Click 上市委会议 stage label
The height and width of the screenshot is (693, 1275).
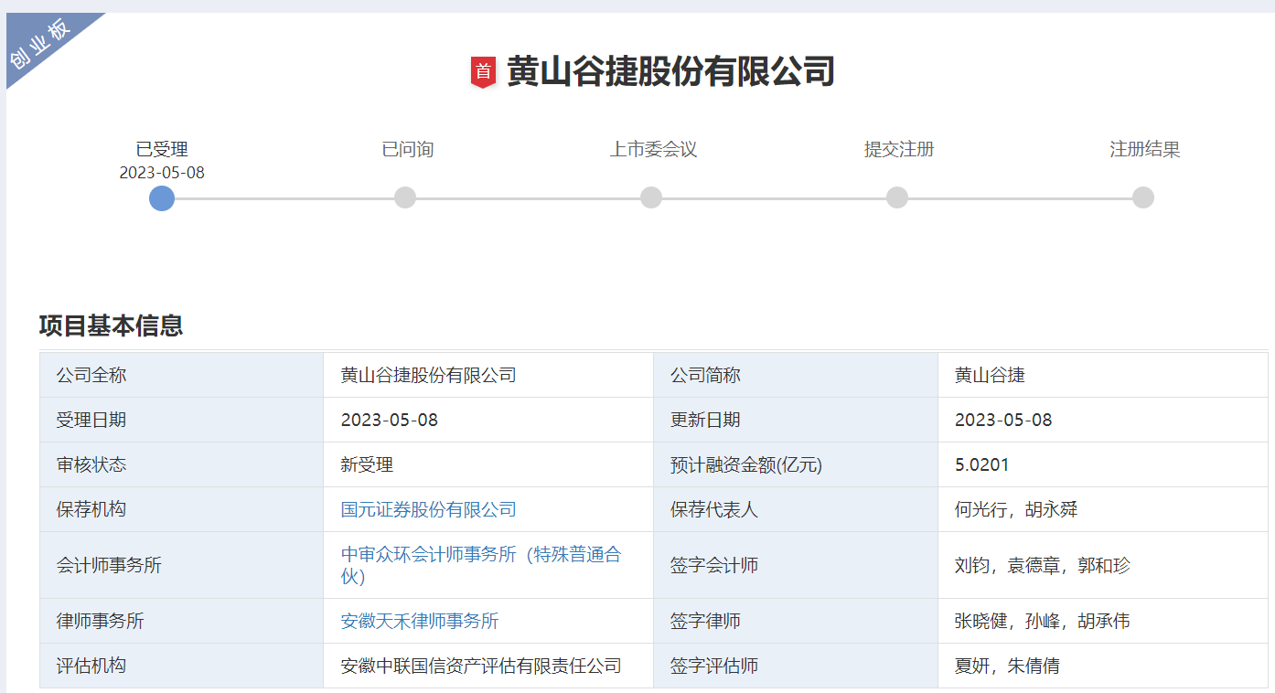[x=653, y=149]
